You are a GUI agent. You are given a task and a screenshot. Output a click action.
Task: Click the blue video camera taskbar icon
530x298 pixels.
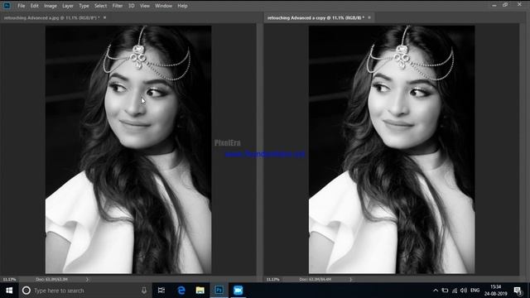[238, 291]
